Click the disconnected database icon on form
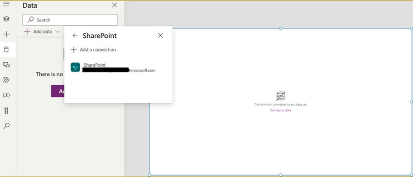Viewport: 413px width, 177px height. pos(280,96)
